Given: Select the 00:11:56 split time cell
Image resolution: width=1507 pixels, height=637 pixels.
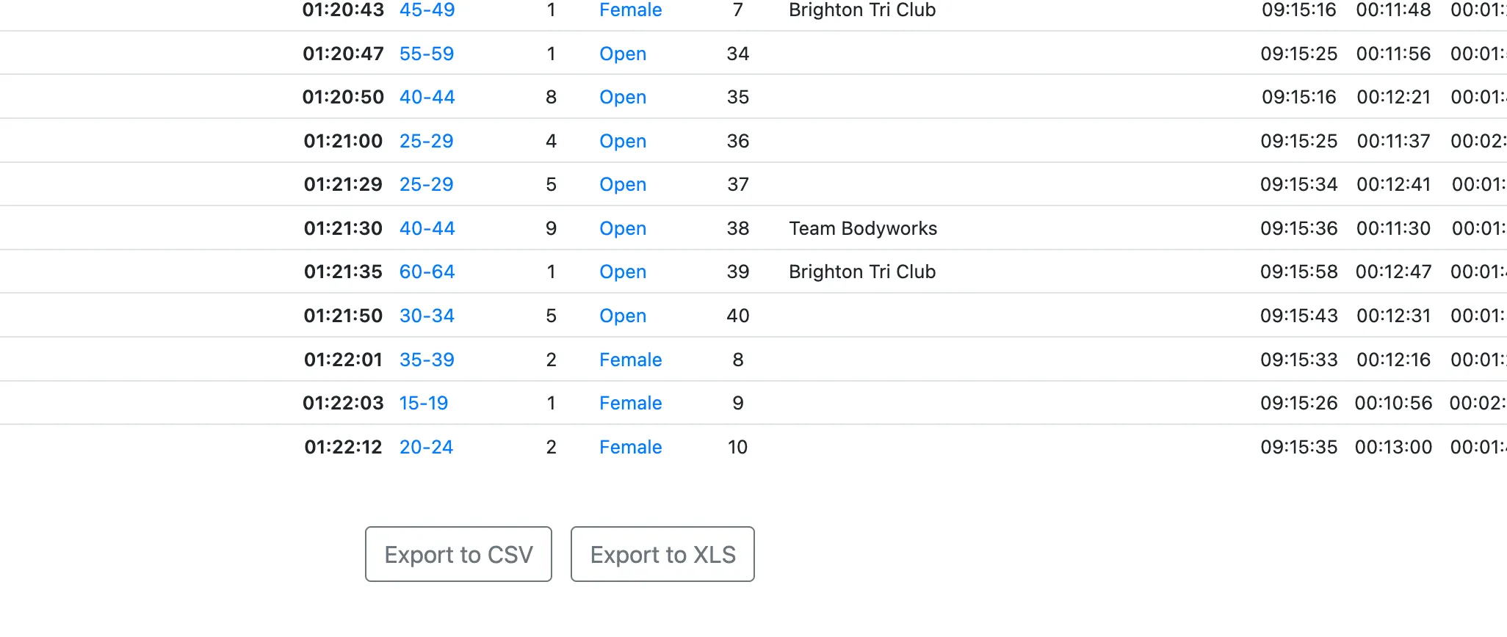Looking at the screenshot, I should pyautogui.click(x=1393, y=54).
